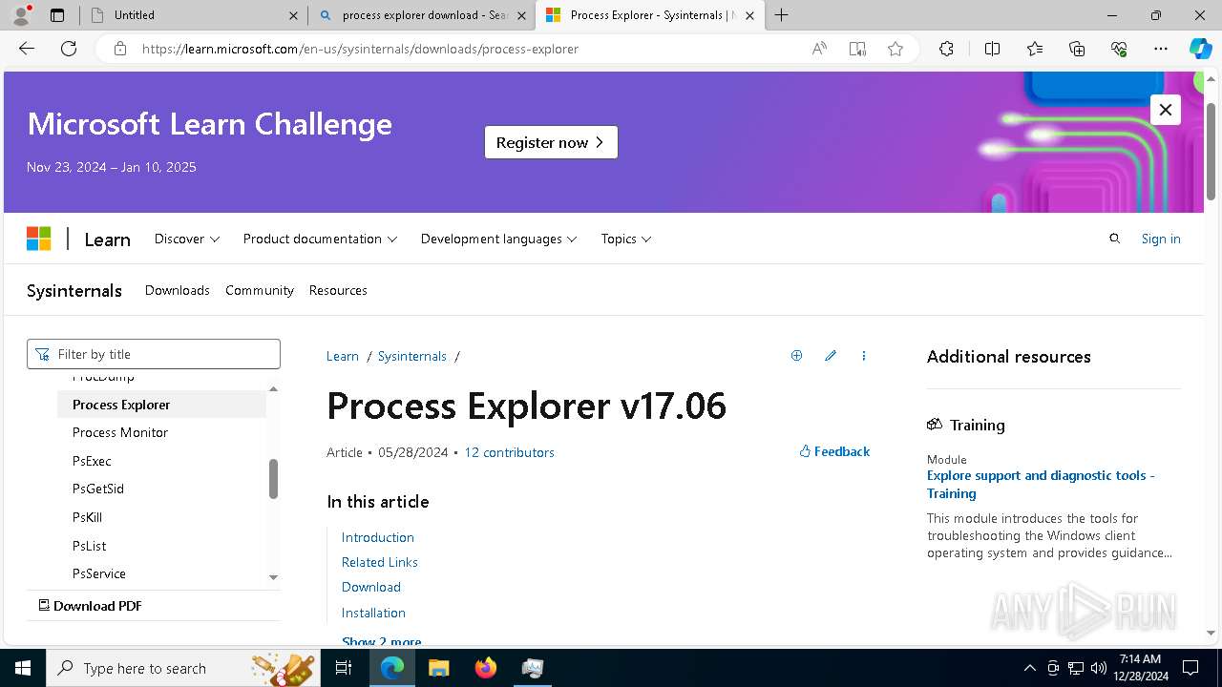Viewport: 1222px width, 687px height.
Task: Expand Topics menu
Action: [x=626, y=239]
